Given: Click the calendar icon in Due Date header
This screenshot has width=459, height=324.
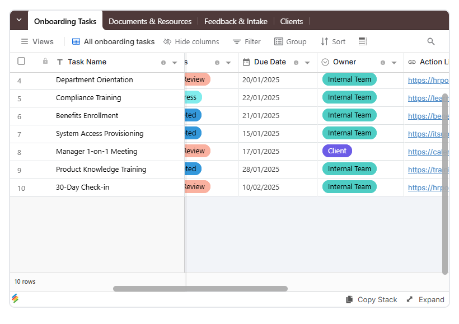Looking at the screenshot, I should (246, 62).
